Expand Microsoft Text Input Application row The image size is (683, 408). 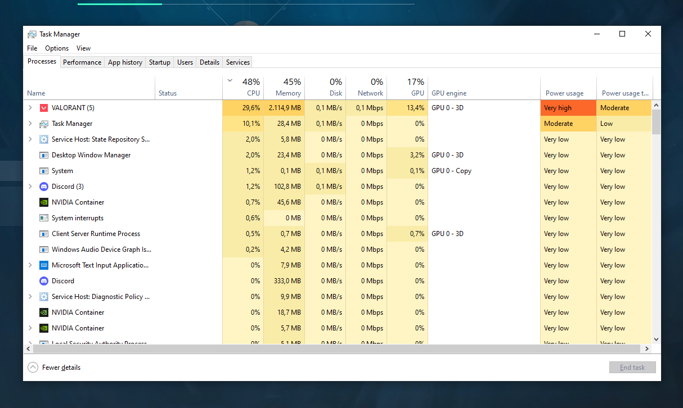(x=30, y=265)
